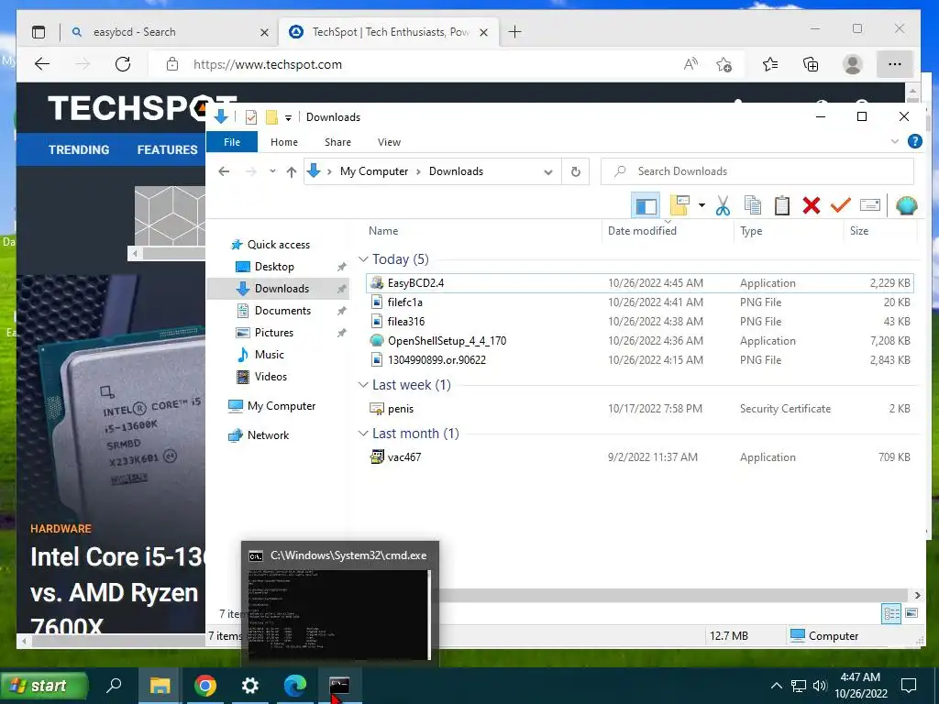Open Desktop in navigation pane
The height and width of the screenshot is (704, 939).
(x=274, y=267)
